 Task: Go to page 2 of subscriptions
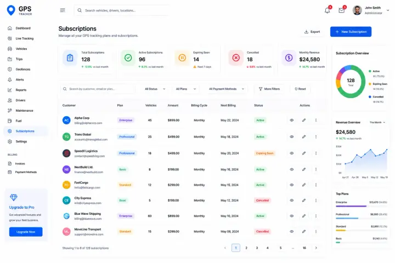(246, 248)
